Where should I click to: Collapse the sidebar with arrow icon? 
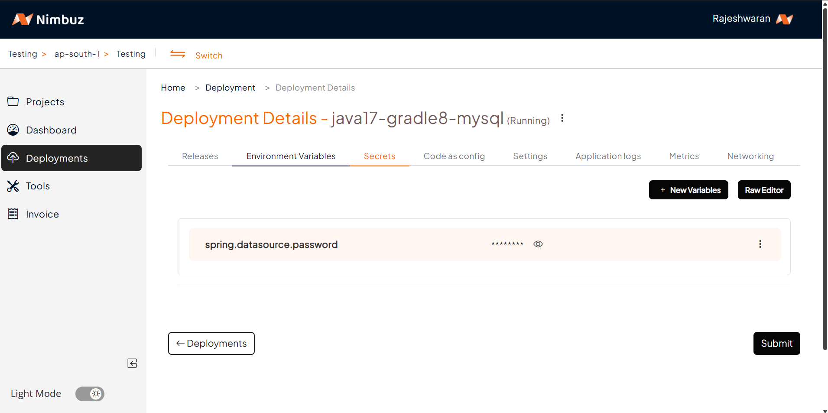coord(132,363)
